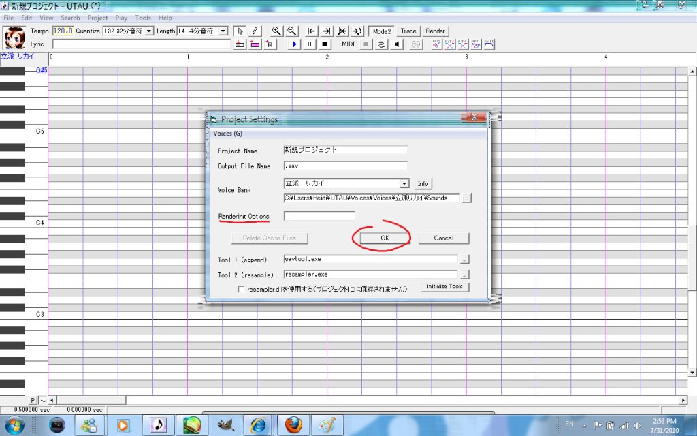This screenshot has width=697, height=436.
Task: Open the File menu
Action: pos(8,18)
